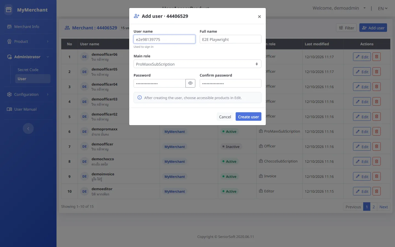Delete user demoofficer05 trash icon
Image resolution: width=395 pixels, height=247 pixels.
(377, 72)
